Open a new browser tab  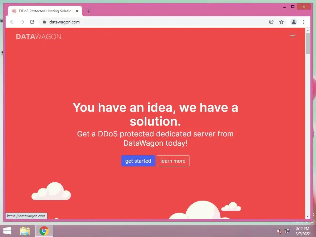tap(89, 11)
